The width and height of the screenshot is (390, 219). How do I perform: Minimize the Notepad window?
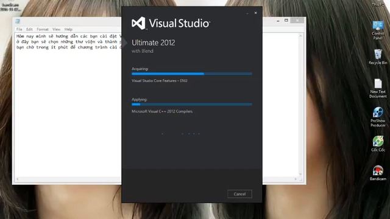pos(278,21)
